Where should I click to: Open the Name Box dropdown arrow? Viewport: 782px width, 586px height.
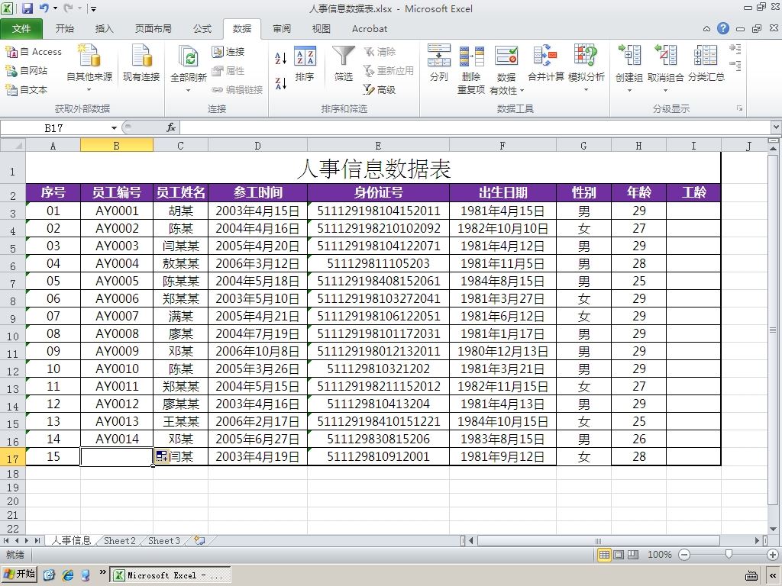pyautogui.click(x=114, y=128)
